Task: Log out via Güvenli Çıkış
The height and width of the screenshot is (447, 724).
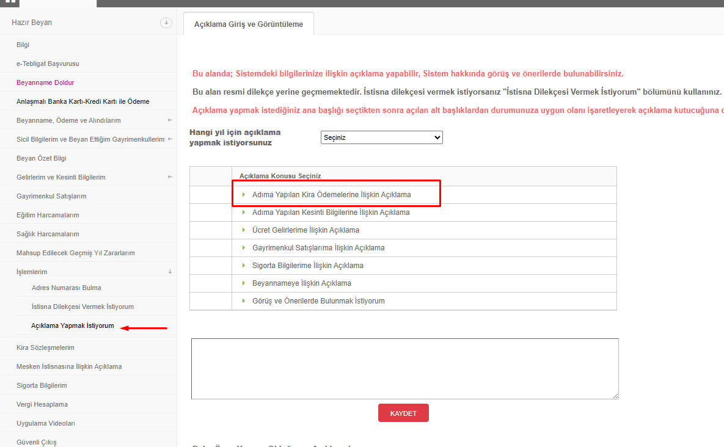Action: 37,442
